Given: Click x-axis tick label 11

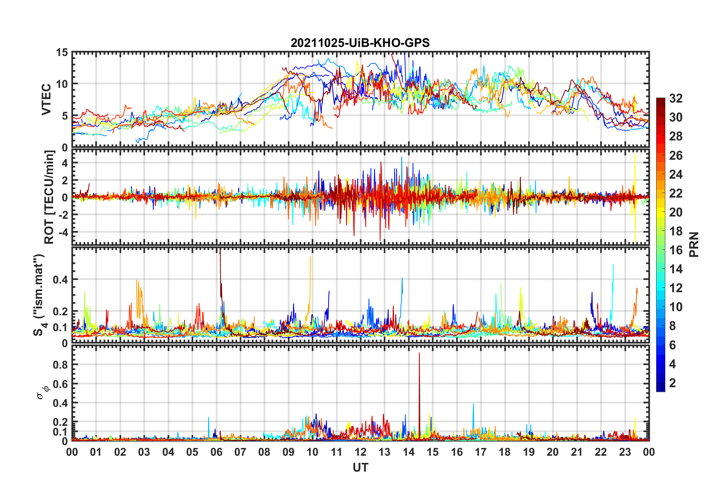Looking at the screenshot, I should [x=337, y=452].
